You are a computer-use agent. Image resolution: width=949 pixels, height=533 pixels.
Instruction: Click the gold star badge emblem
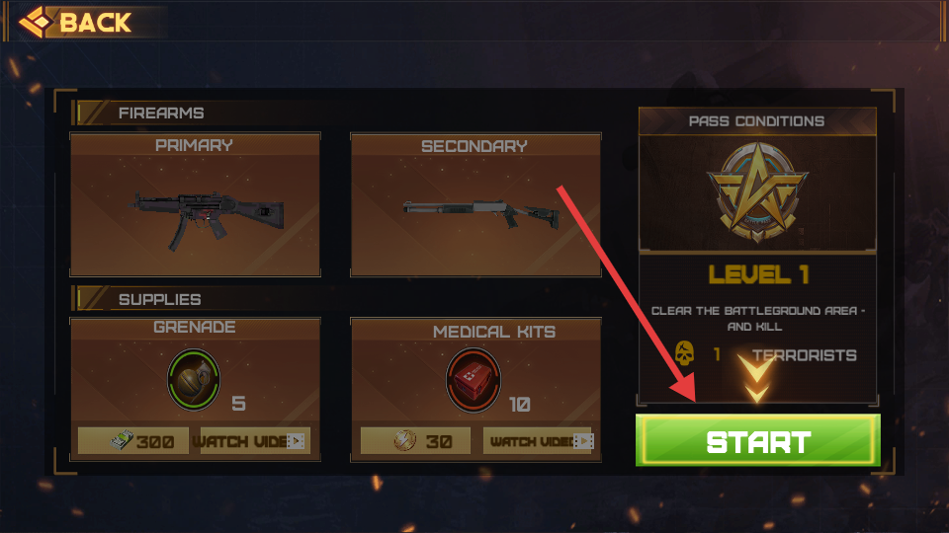757,190
